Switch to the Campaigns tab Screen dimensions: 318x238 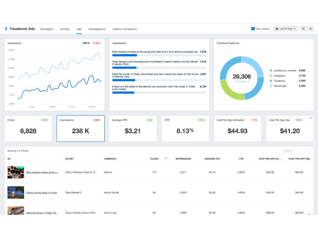(46, 29)
